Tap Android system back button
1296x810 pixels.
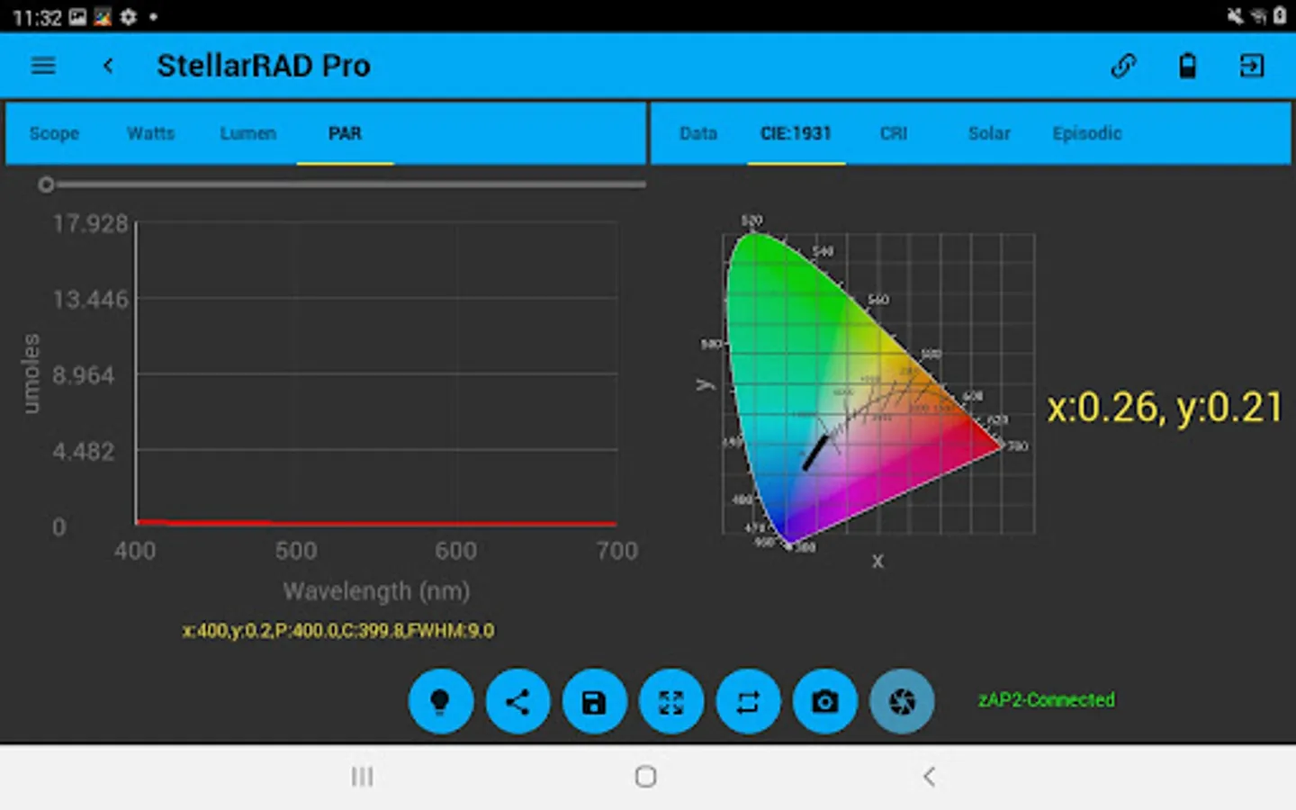[930, 777]
